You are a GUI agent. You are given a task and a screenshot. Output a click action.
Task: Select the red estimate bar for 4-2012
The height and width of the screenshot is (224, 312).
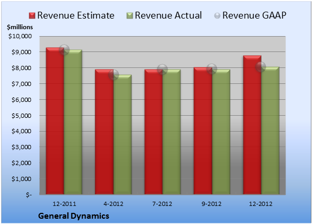104,132
